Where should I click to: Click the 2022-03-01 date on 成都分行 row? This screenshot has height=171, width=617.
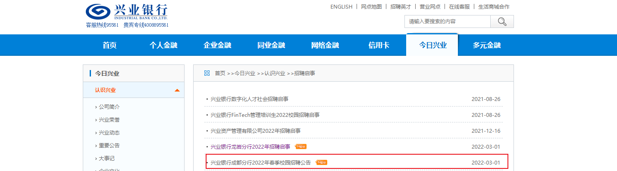486,162
